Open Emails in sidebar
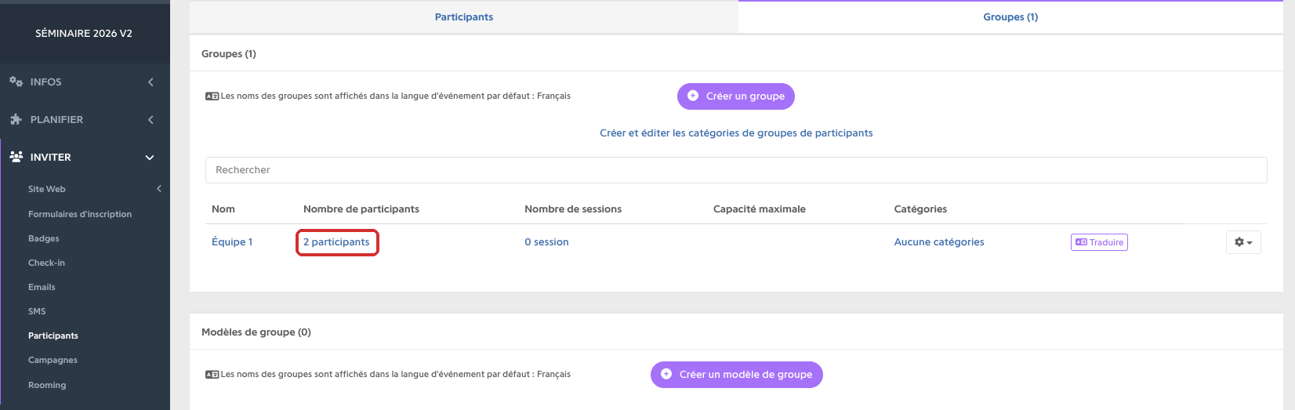Viewport: 1295px width, 410px height. [x=42, y=287]
